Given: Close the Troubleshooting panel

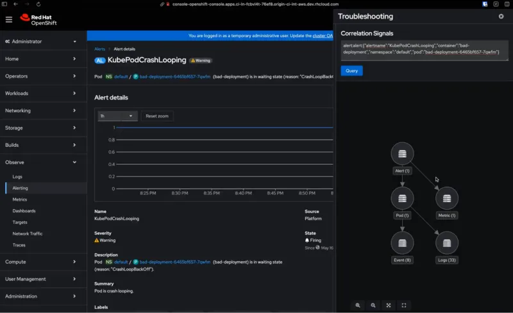Looking at the screenshot, I should 501,17.
